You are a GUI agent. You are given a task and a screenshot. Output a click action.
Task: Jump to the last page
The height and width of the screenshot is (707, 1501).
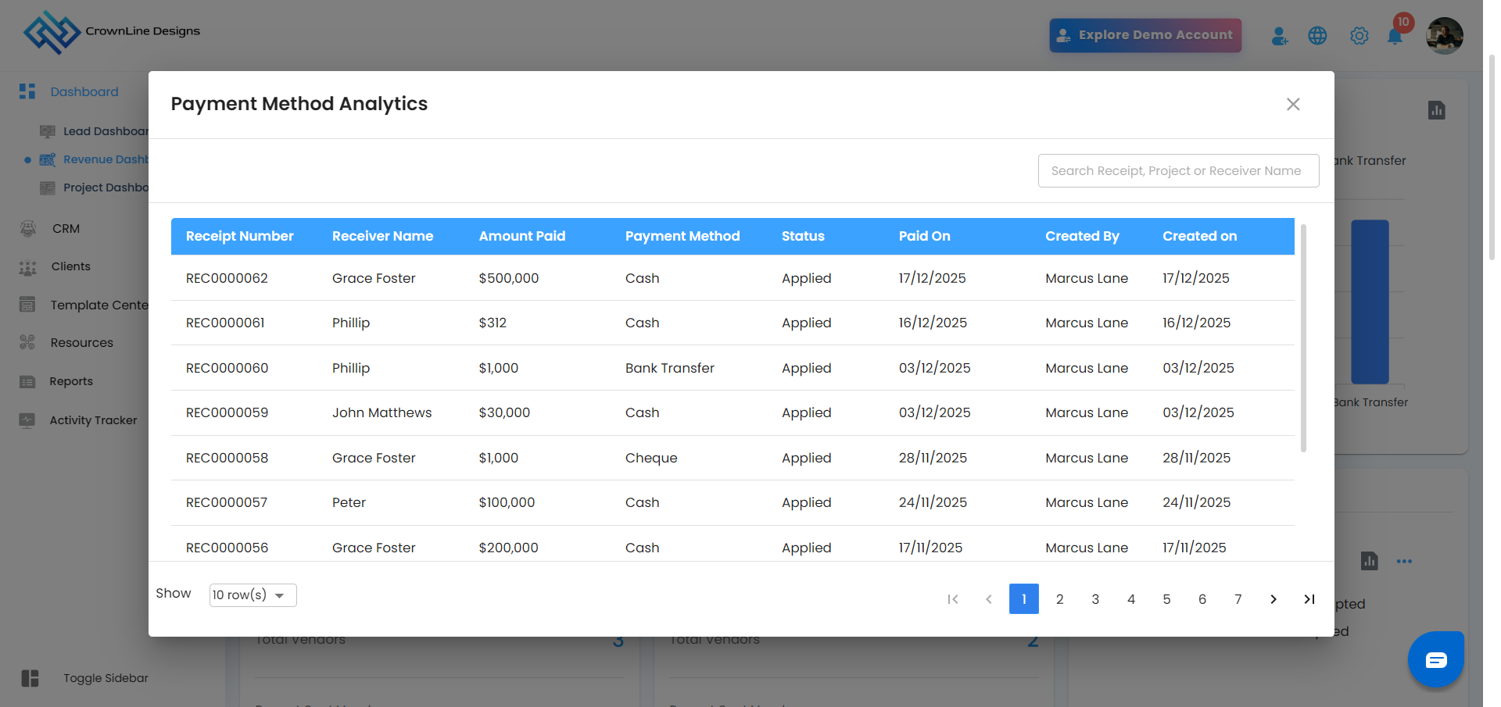(1309, 599)
